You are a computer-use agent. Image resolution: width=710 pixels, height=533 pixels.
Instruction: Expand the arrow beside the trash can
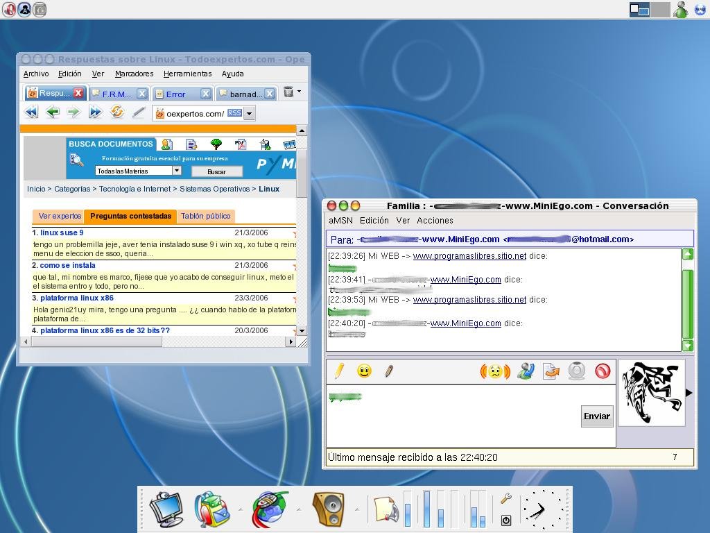pos(299,92)
